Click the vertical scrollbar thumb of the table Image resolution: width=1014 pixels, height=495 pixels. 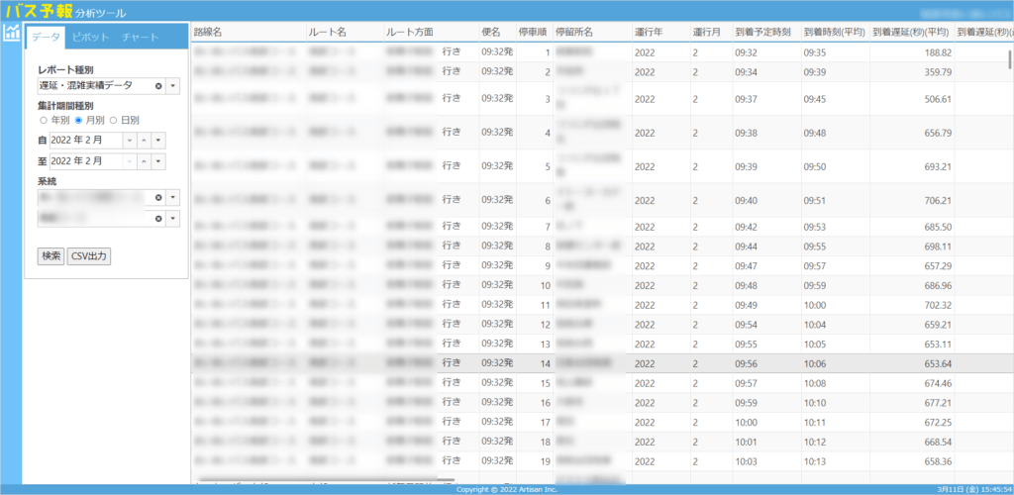pos(1009,59)
